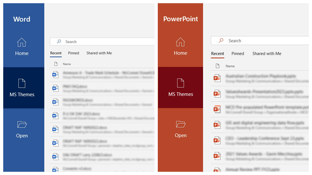Switch to Recent tab in PowerPoint
The image size is (312, 175).
[x=218, y=54]
